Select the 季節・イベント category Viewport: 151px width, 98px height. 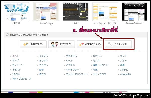[x=100, y=65]
